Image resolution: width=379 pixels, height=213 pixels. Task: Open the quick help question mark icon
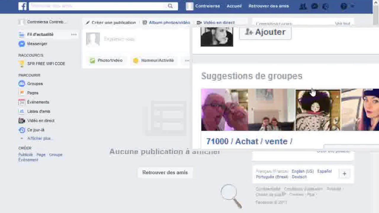tap(343, 6)
